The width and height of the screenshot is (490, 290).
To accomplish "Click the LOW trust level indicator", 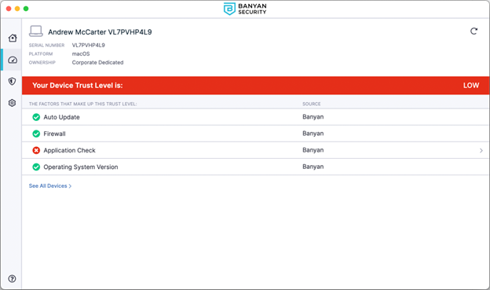I will [471, 86].
